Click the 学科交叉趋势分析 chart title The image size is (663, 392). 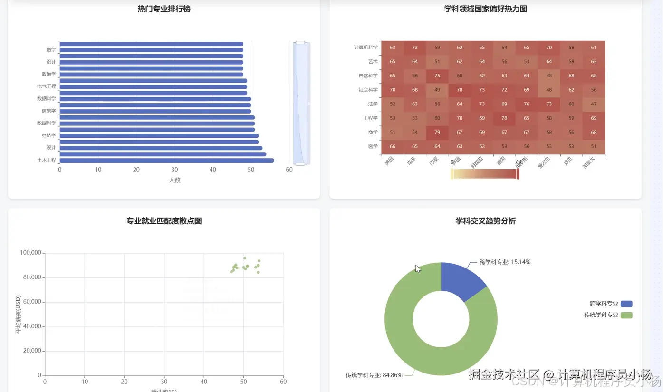486,221
